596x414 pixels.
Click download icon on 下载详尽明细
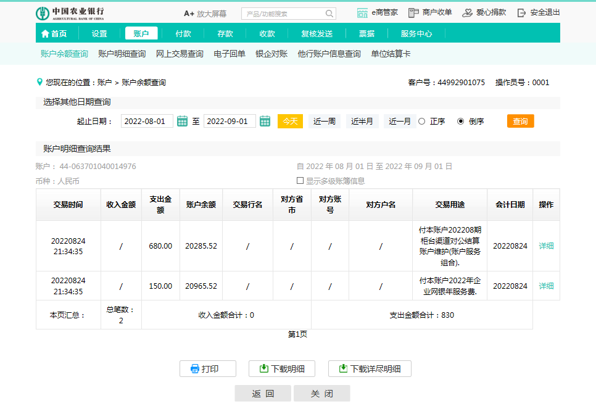[343, 368]
